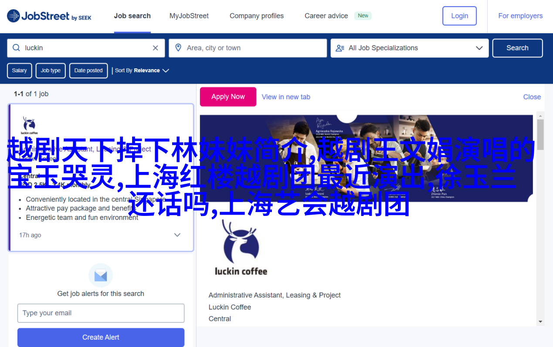Image resolution: width=553 pixels, height=347 pixels.
Task: Click the location pin icon
Action: pyautogui.click(x=178, y=48)
